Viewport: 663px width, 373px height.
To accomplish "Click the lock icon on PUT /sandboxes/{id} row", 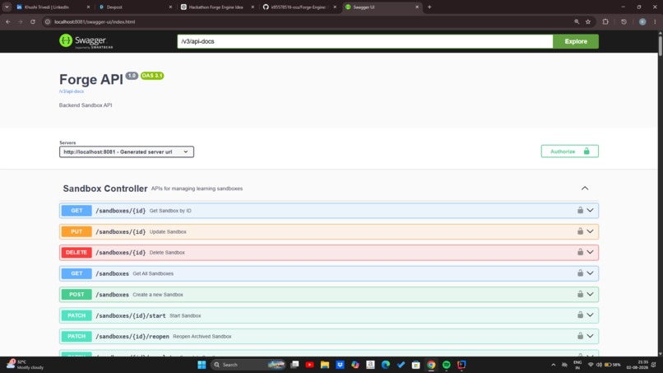I will [580, 231].
